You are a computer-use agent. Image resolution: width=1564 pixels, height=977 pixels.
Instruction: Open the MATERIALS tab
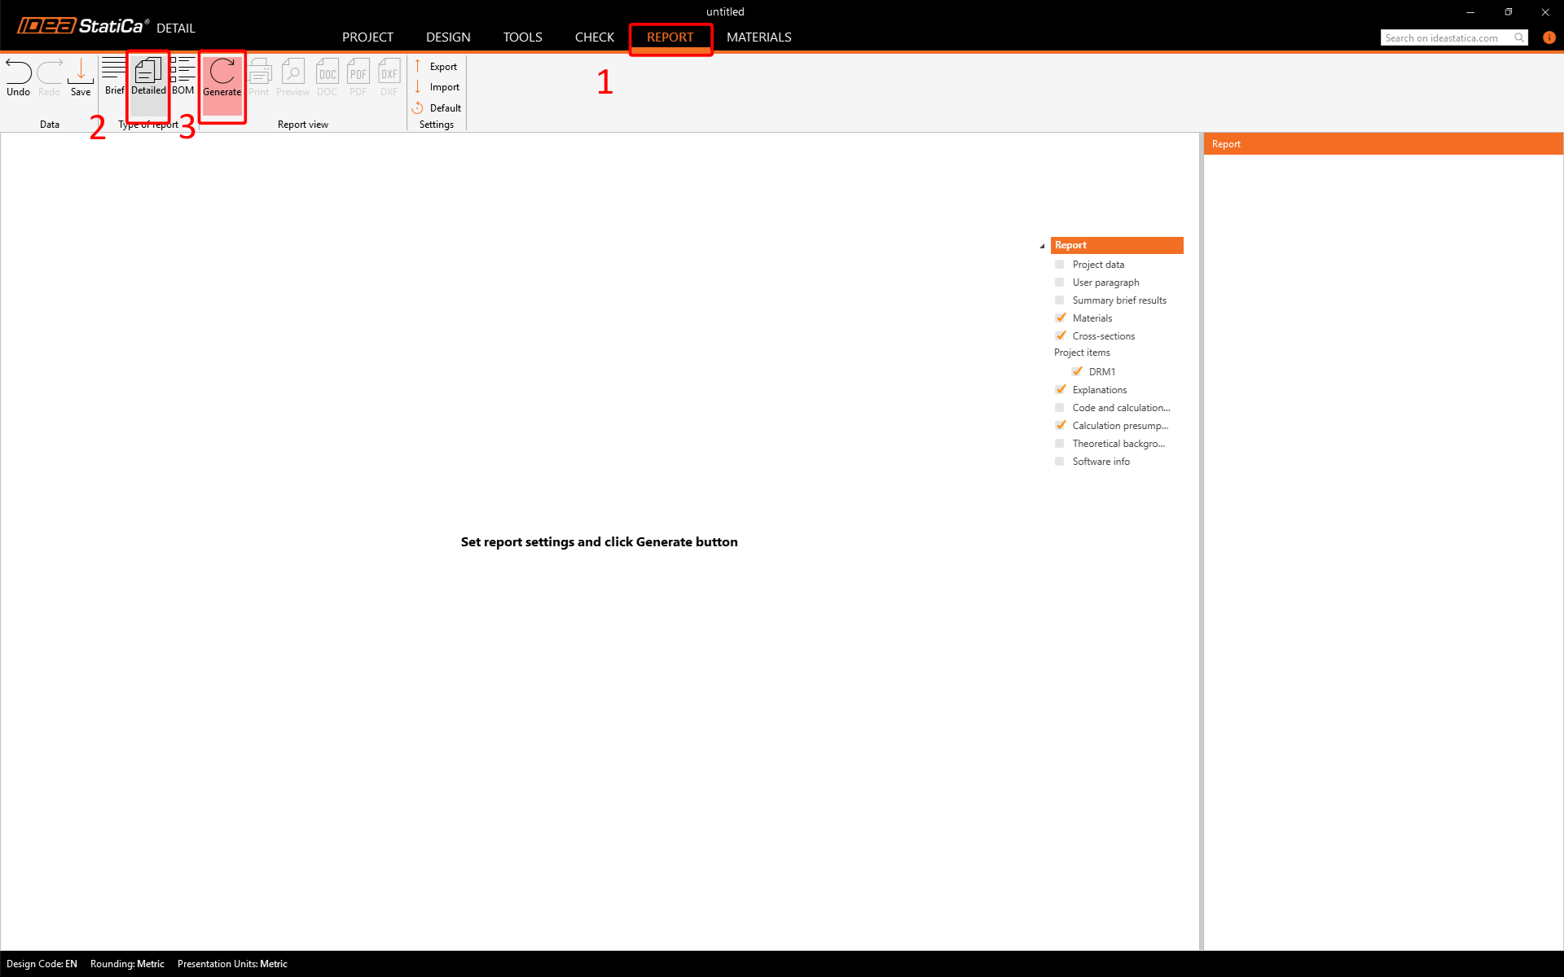point(758,37)
